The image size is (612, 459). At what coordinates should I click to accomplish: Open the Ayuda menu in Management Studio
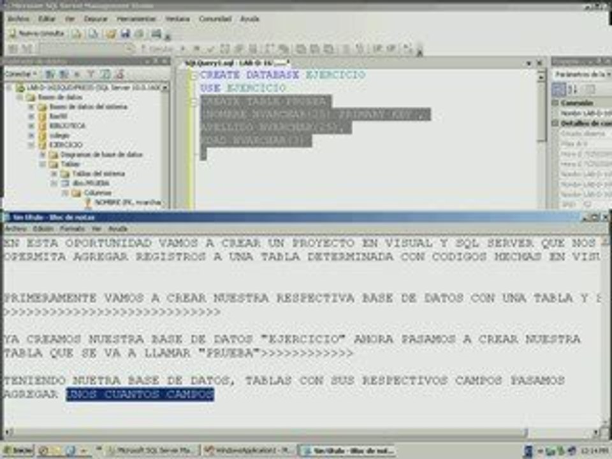tap(250, 18)
